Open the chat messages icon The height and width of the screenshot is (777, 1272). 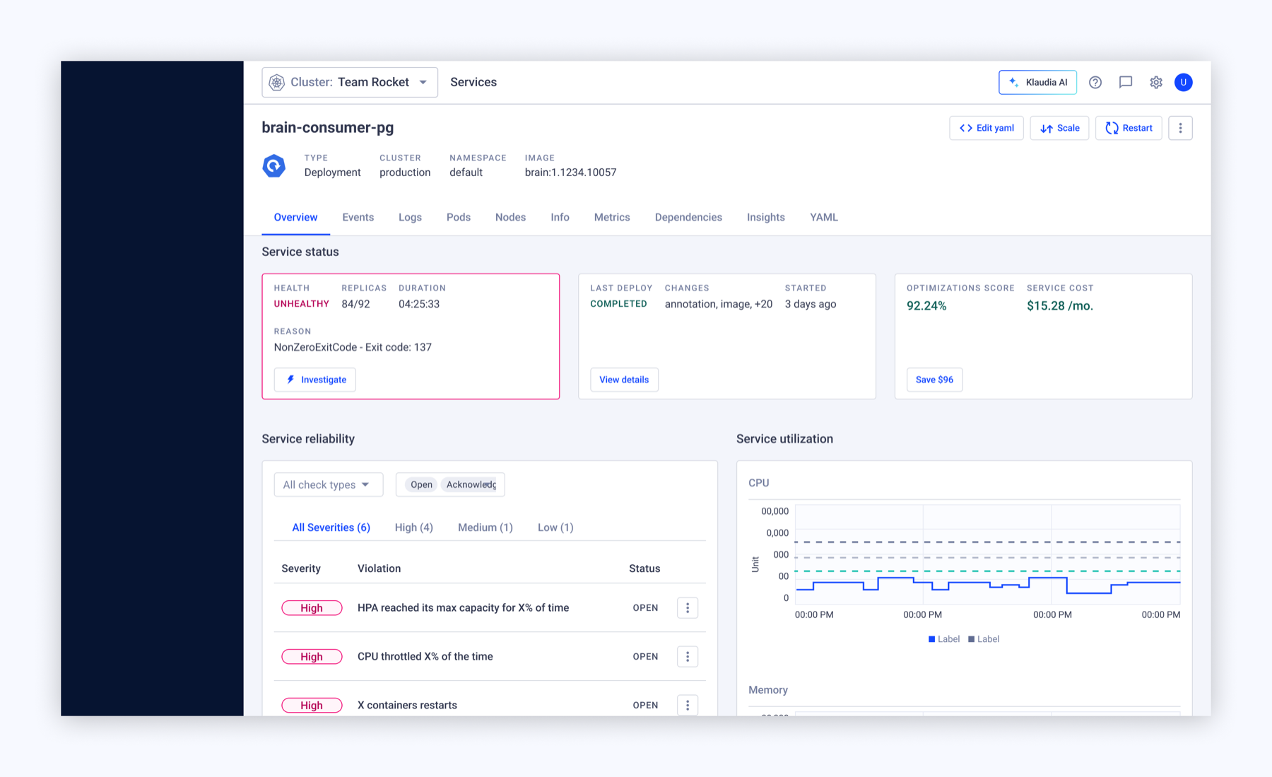point(1126,83)
